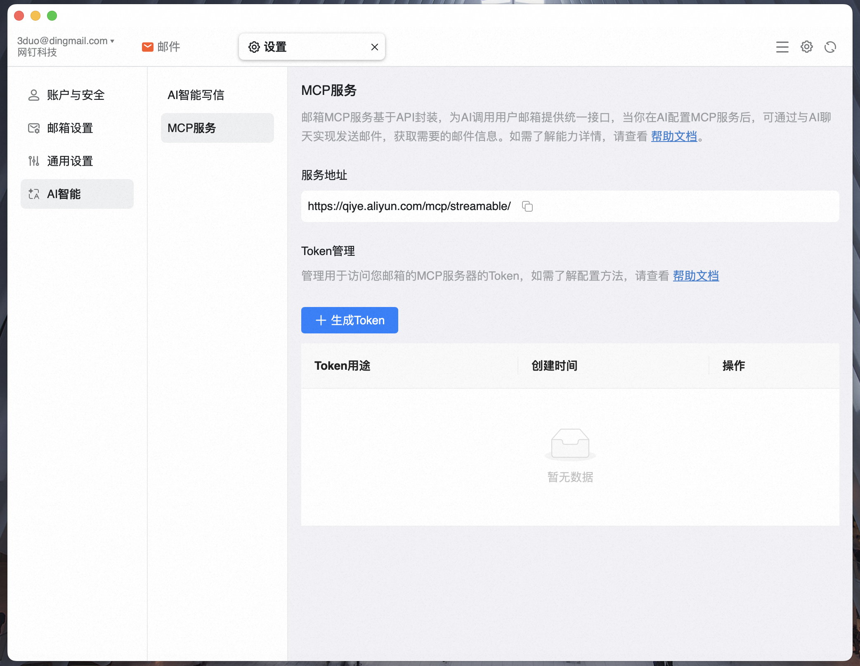The height and width of the screenshot is (666, 860).
Task: Click the gear settings icon top right
Action: point(806,47)
